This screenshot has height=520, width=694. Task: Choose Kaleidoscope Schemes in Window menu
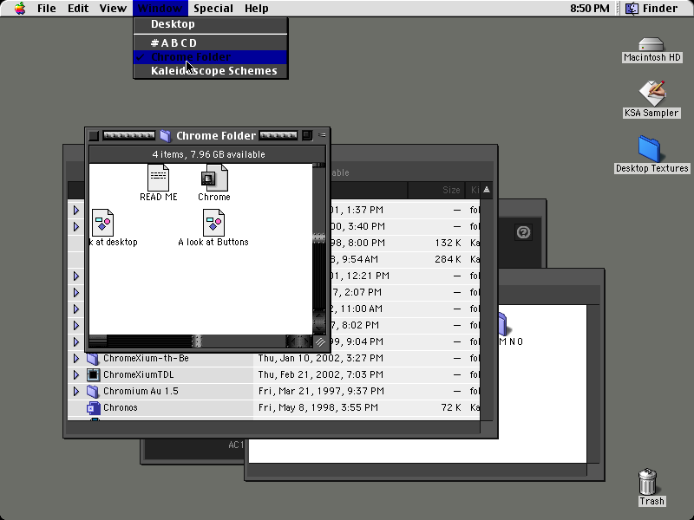[x=211, y=71]
